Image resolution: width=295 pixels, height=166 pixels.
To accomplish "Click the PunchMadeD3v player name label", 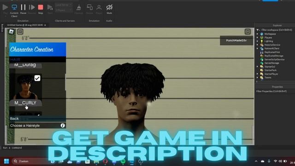I will point(236,41).
